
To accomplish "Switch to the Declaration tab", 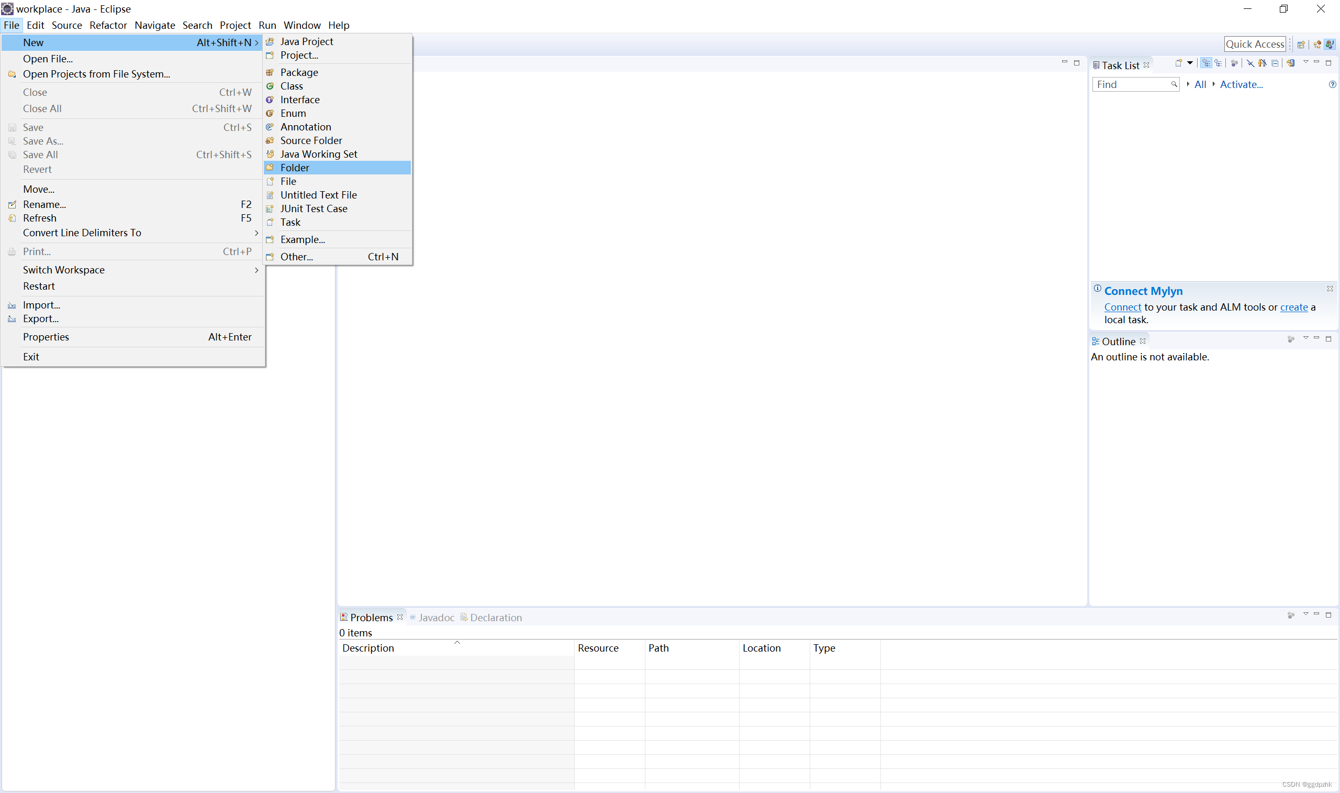I will click(x=491, y=617).
